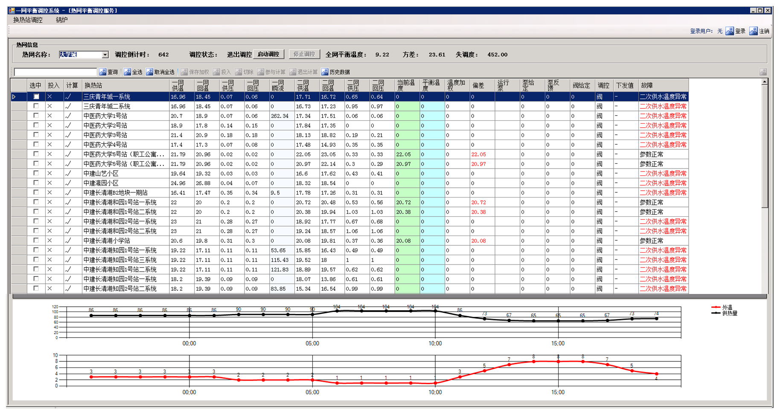The image size is (783, 419).
Task: Click the 查询 search icon
Action: coord(103,72)
